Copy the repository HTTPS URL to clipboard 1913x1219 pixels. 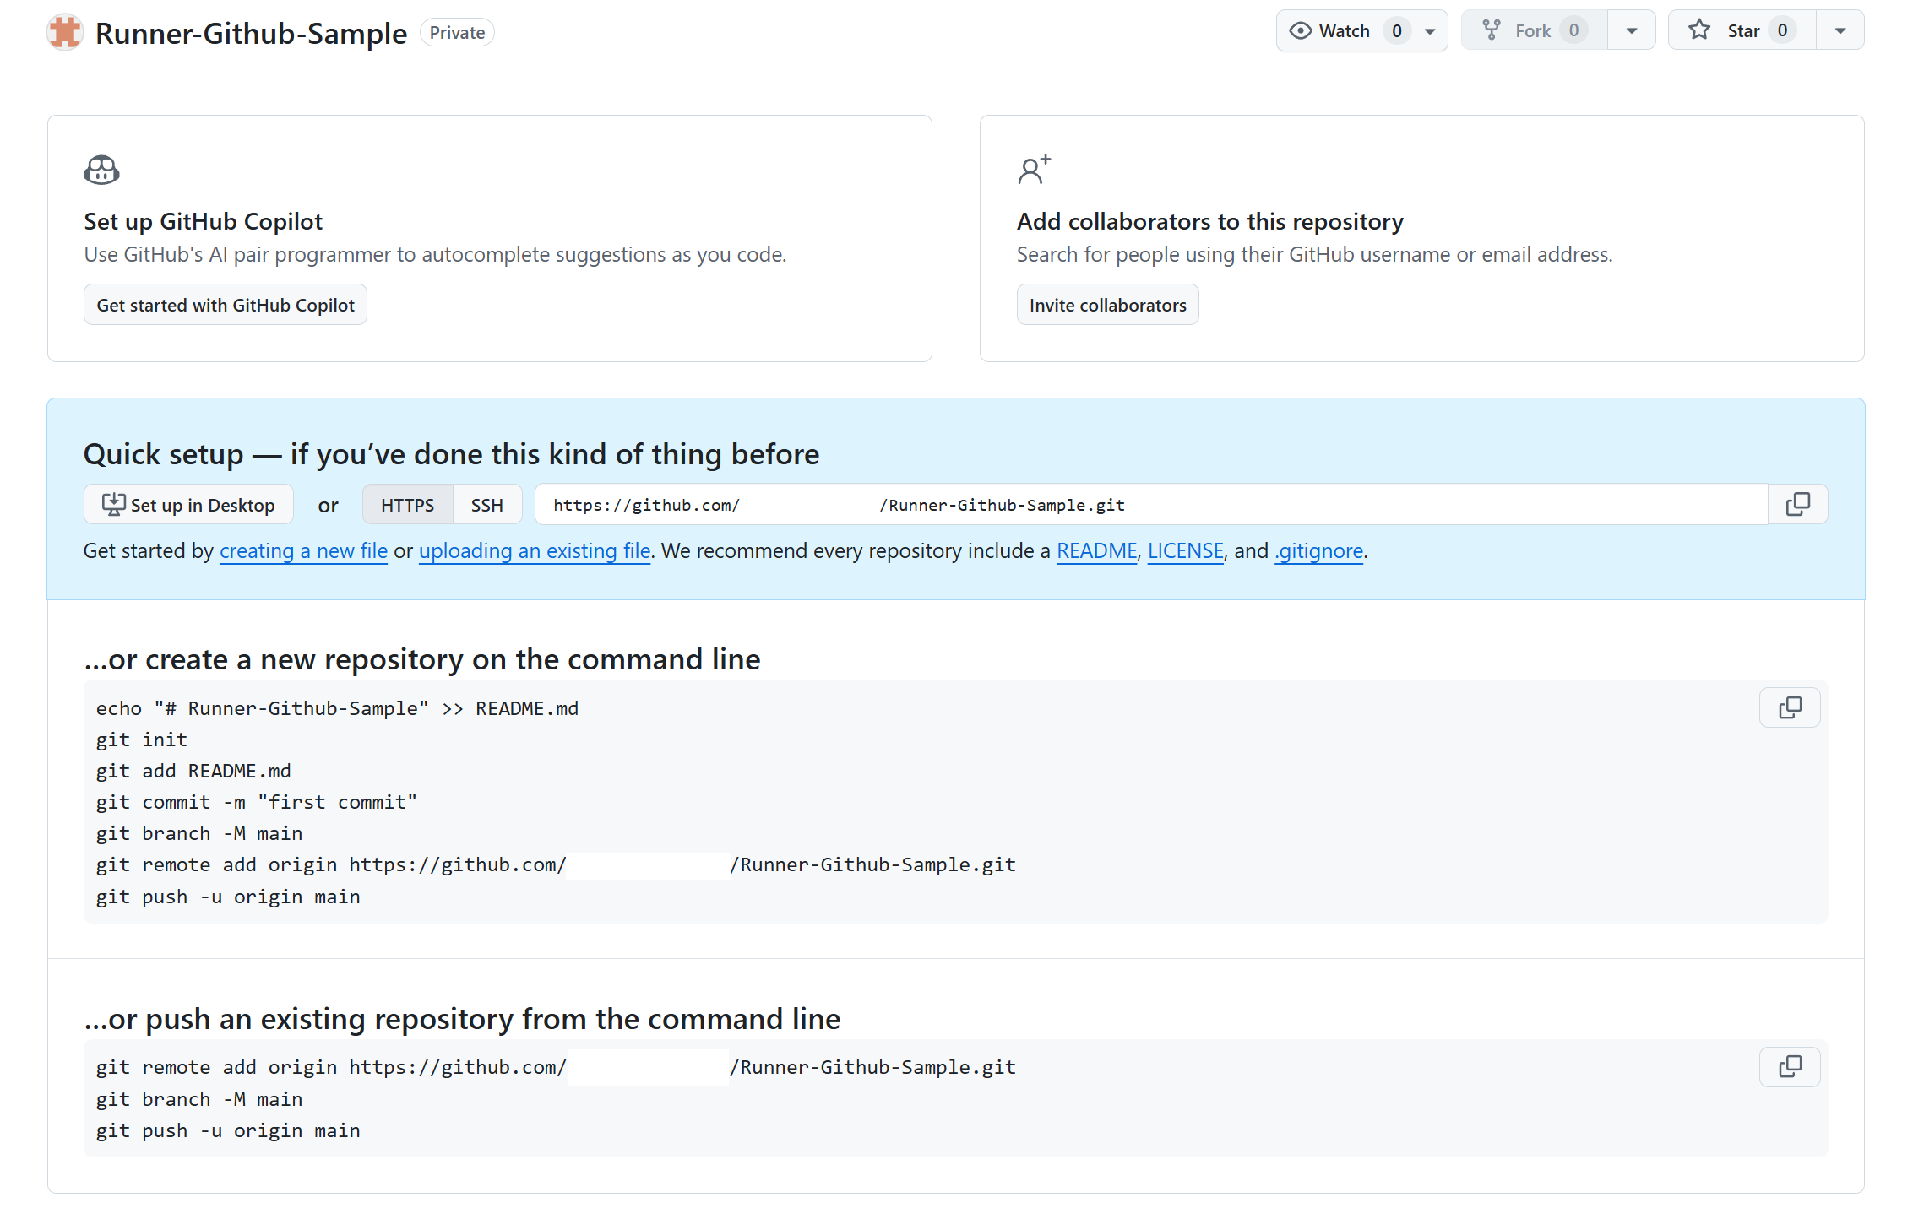click(1797, 504)
